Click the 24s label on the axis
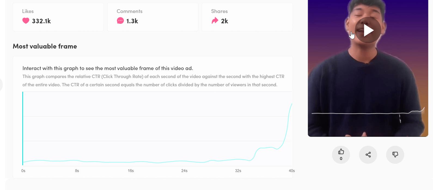The width and height of the screenshot is (433, 190). [x=184, y=171]
